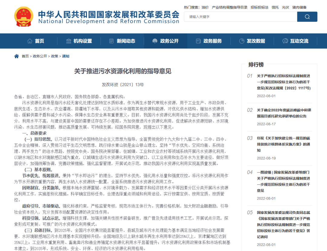
Task: Click the Chinese site title 中华人民共和国国家发展和改革委员会
Action: [109, 14]
